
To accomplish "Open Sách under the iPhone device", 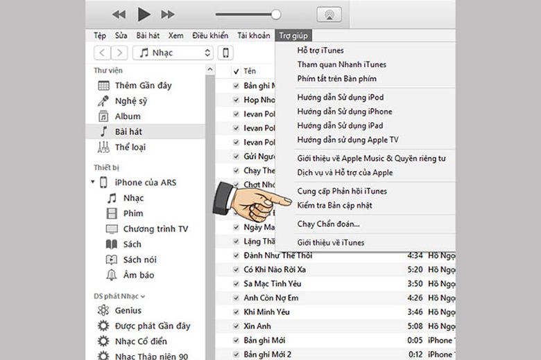I will (132, 244).
